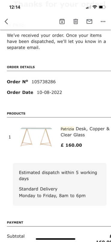Image resolution: width=111 pixels, height=242 pixels.
Task: Tap the 12:14 clock in status bar
Action: [15, 7]
